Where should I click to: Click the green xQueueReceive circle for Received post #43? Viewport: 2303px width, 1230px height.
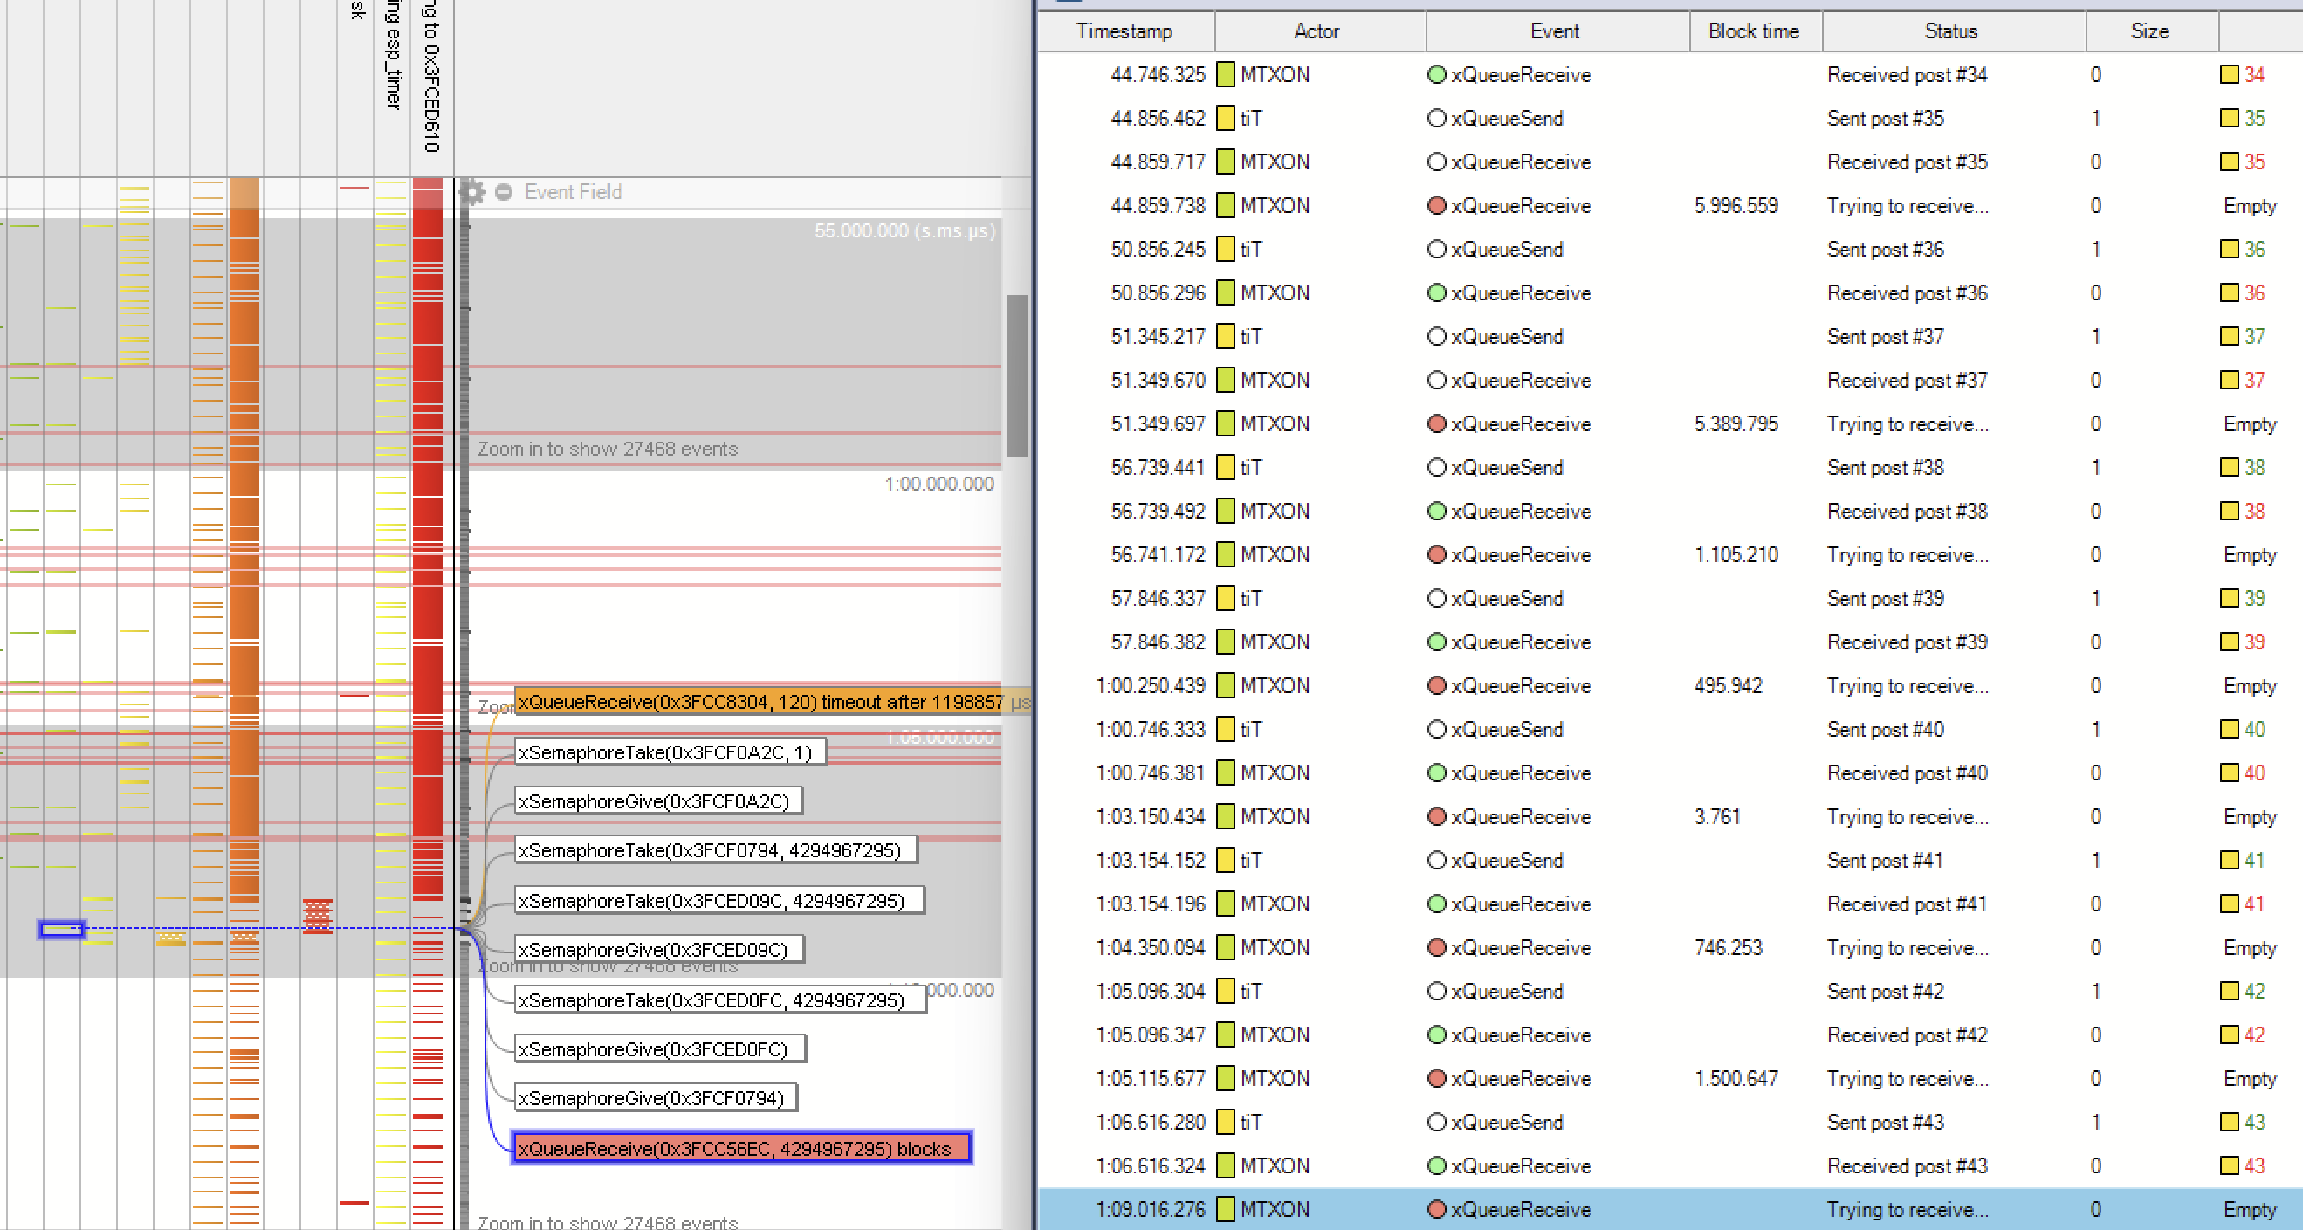pos(1437,1165)
